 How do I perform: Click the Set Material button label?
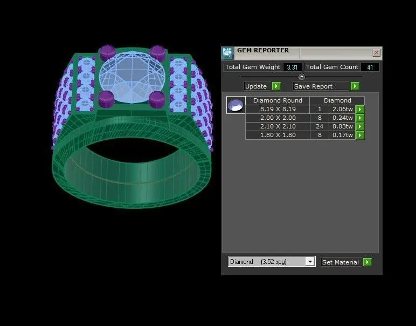click(x=341, y=262)
